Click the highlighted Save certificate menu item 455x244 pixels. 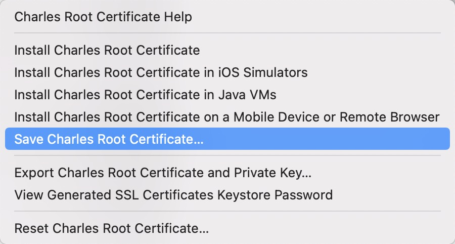[109, 139]
